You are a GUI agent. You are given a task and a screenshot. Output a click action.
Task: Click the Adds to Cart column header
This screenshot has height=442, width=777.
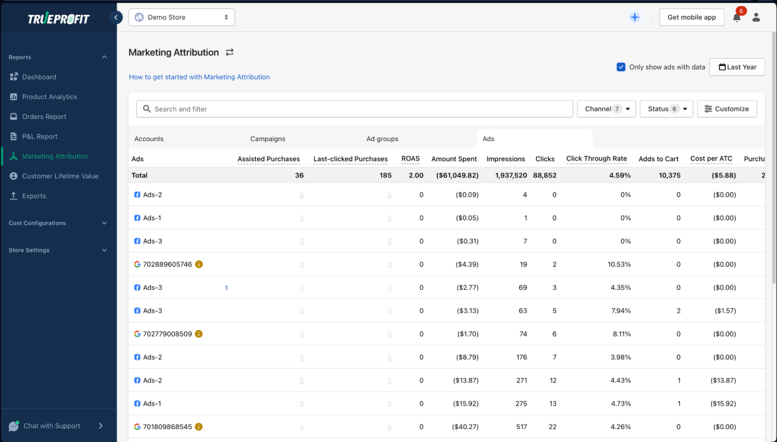click(659, 159)
